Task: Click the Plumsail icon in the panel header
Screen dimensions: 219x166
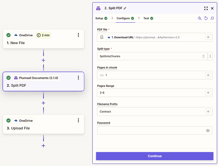Action: pyautogui.click(x=98, y=8)
